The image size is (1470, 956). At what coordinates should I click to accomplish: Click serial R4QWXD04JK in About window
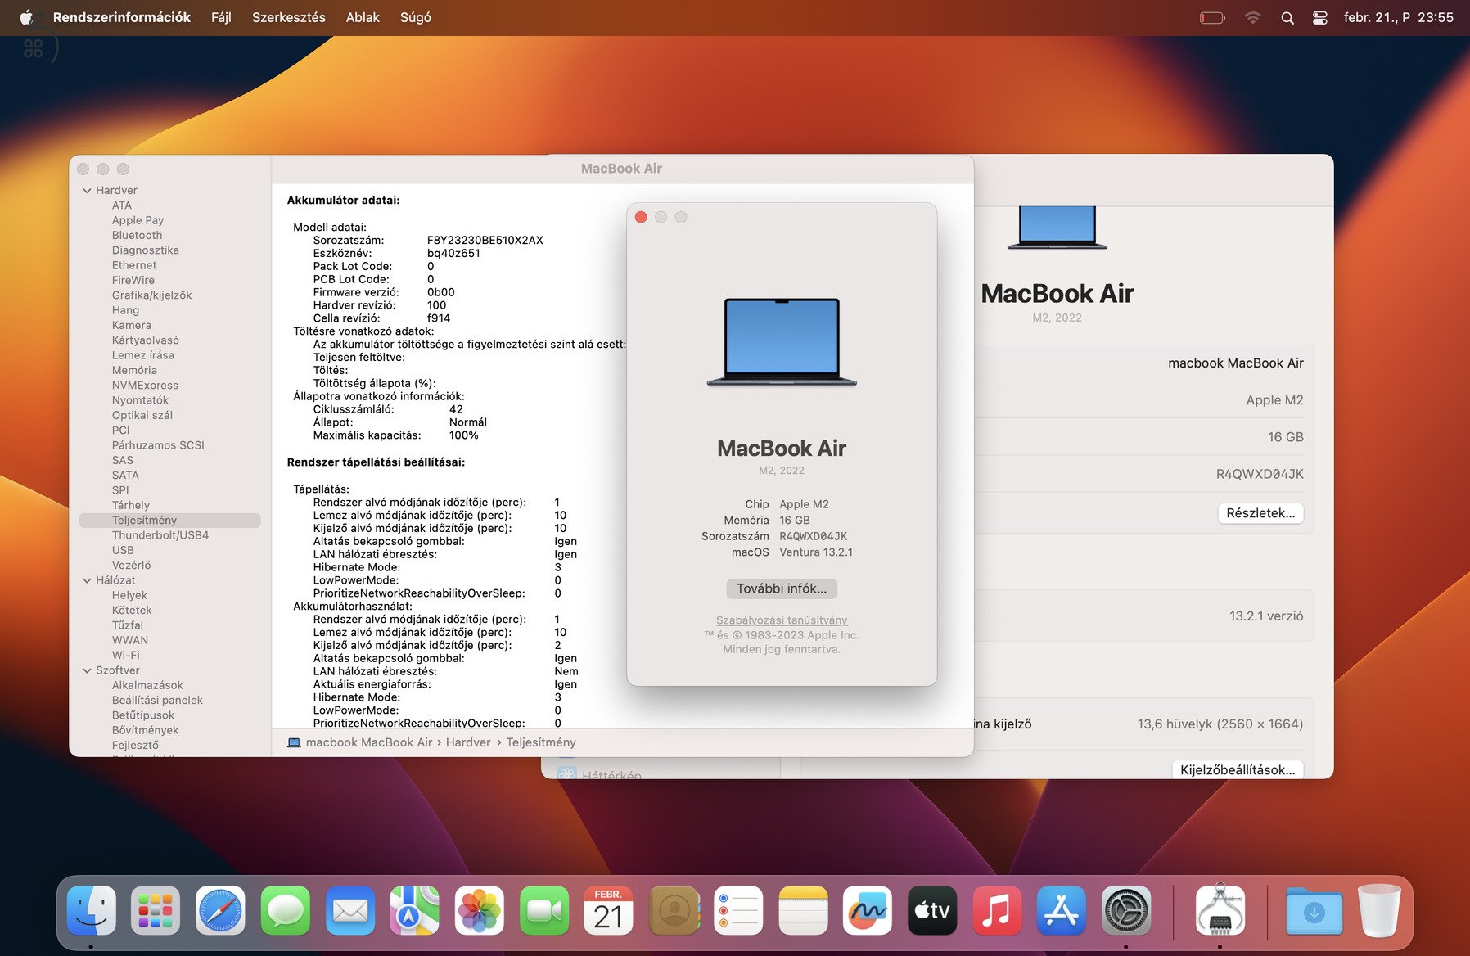(814, 536)
